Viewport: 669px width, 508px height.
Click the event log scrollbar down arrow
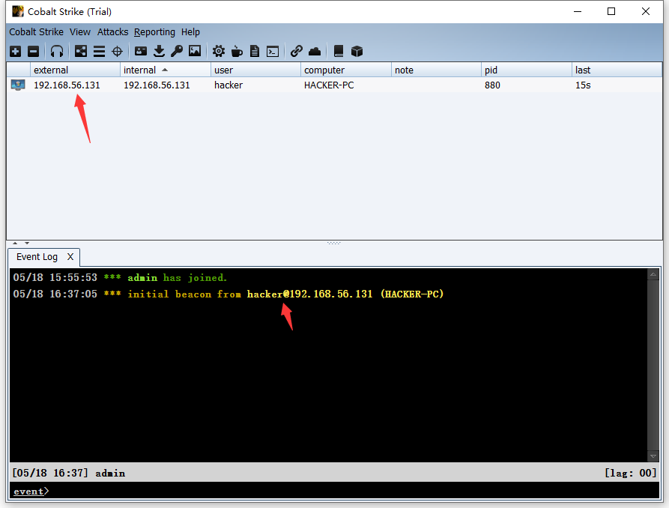pos(653,456)
